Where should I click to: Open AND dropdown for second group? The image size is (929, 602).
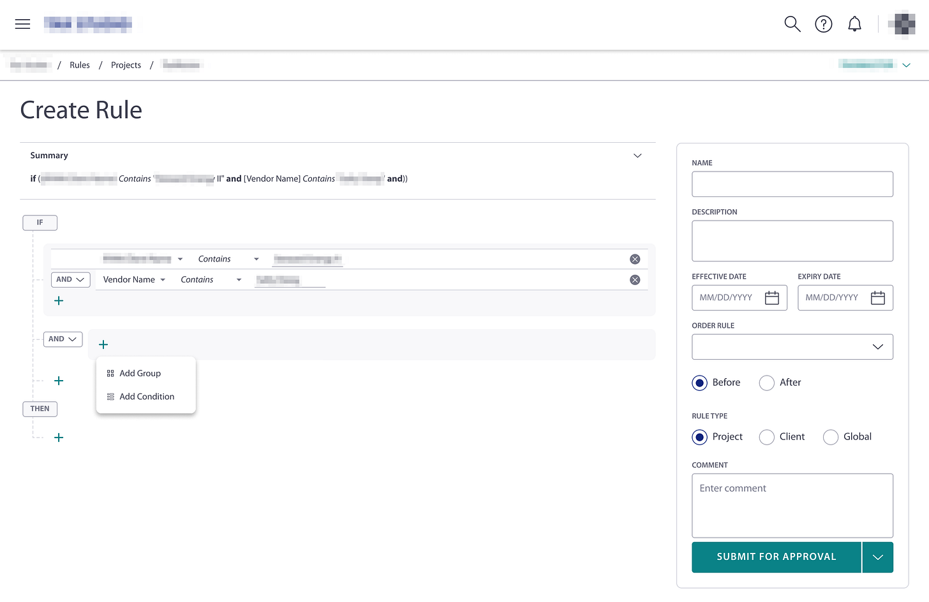tap(63, 339)
